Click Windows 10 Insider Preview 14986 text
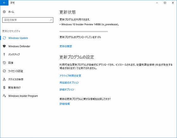Image resolution: width=177 pixels, height=138 pixels. point(90,24)
